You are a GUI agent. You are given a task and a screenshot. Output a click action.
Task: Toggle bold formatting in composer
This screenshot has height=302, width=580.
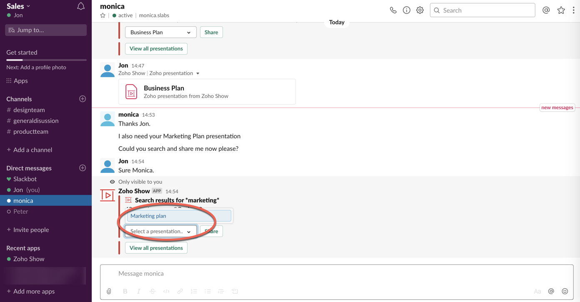(125, 291)
